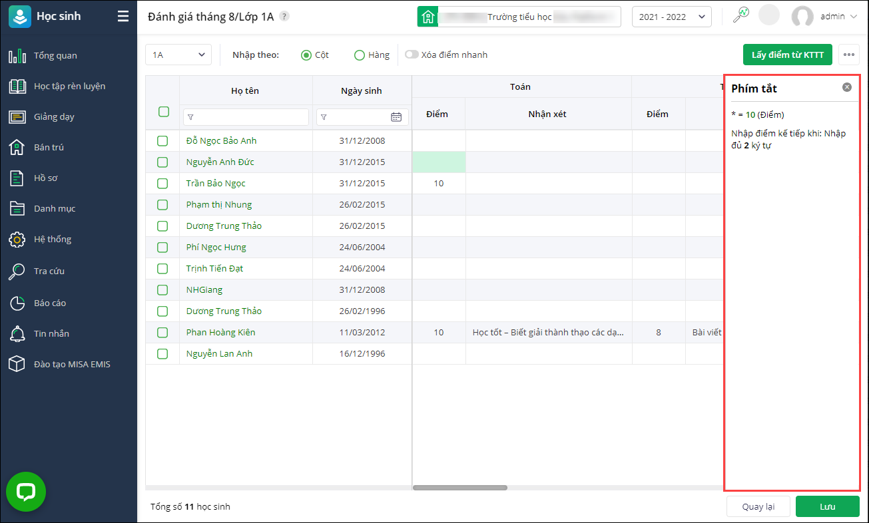Click the three-dots more options button
869x523 pixels.
[x=848, y=55]
